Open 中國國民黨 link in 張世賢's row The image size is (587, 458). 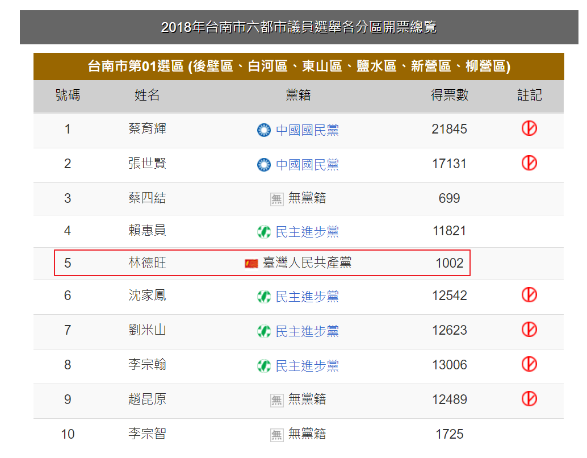pyautogui.click(x=307, y=165)
